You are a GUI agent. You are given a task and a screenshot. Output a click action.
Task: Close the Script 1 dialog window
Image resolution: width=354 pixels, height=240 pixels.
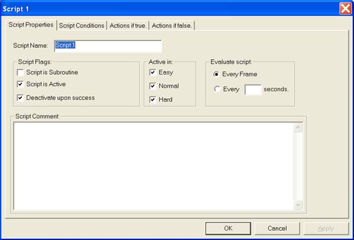(x=345, y=9)
